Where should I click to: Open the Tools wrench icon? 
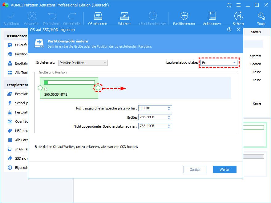(261, 16)
